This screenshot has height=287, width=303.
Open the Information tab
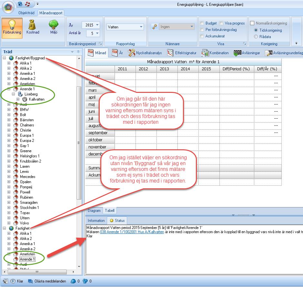[x=96, y=220]
